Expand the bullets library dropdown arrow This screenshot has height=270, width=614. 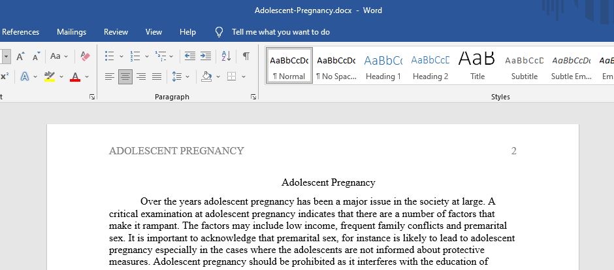coord(121,56)
